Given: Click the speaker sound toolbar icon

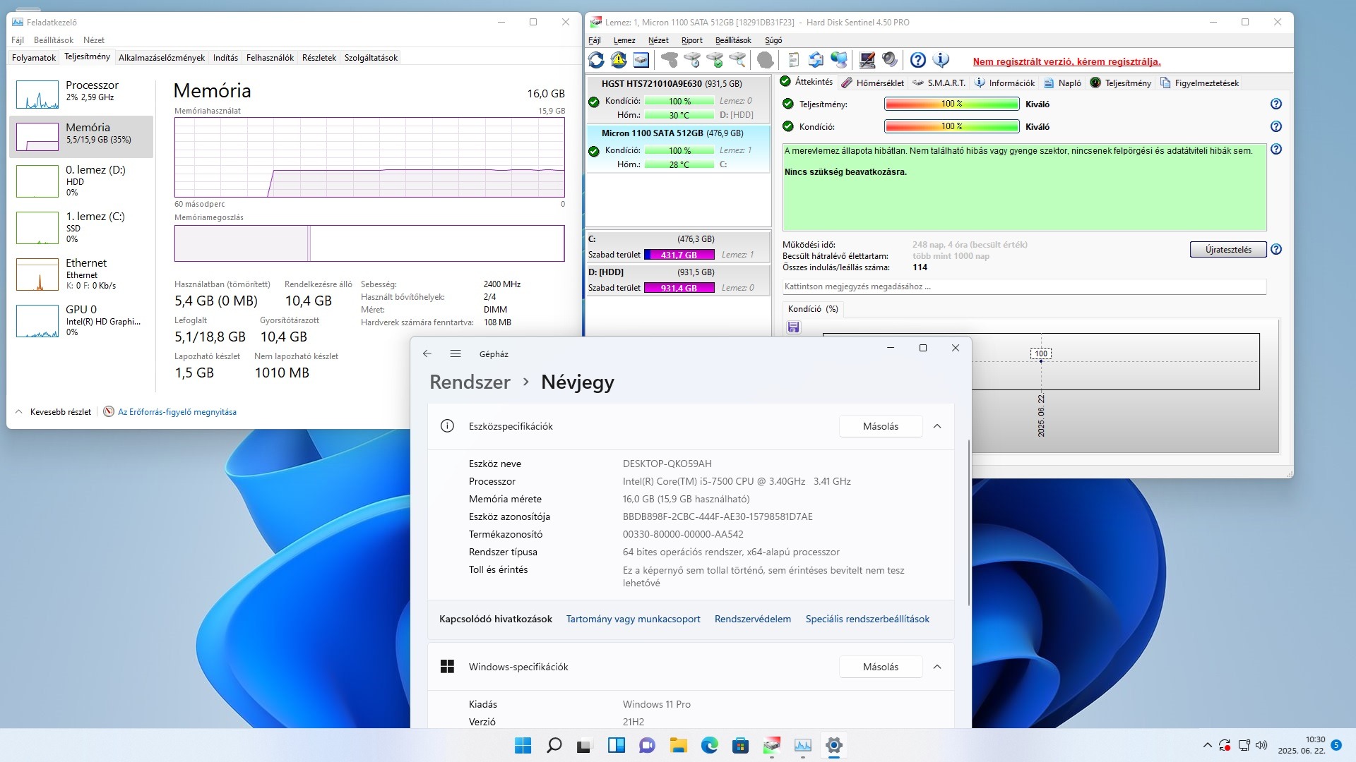Looking at the screenshot, I should pyautogui.click(x=890, y=60).
